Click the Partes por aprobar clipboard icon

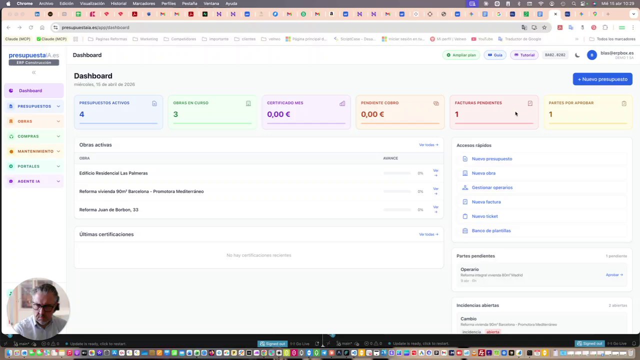pos(624,103)
